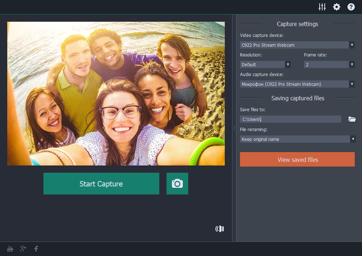362x256 pixels.
Task: Click the Capture settings heading
Action: 297,24
